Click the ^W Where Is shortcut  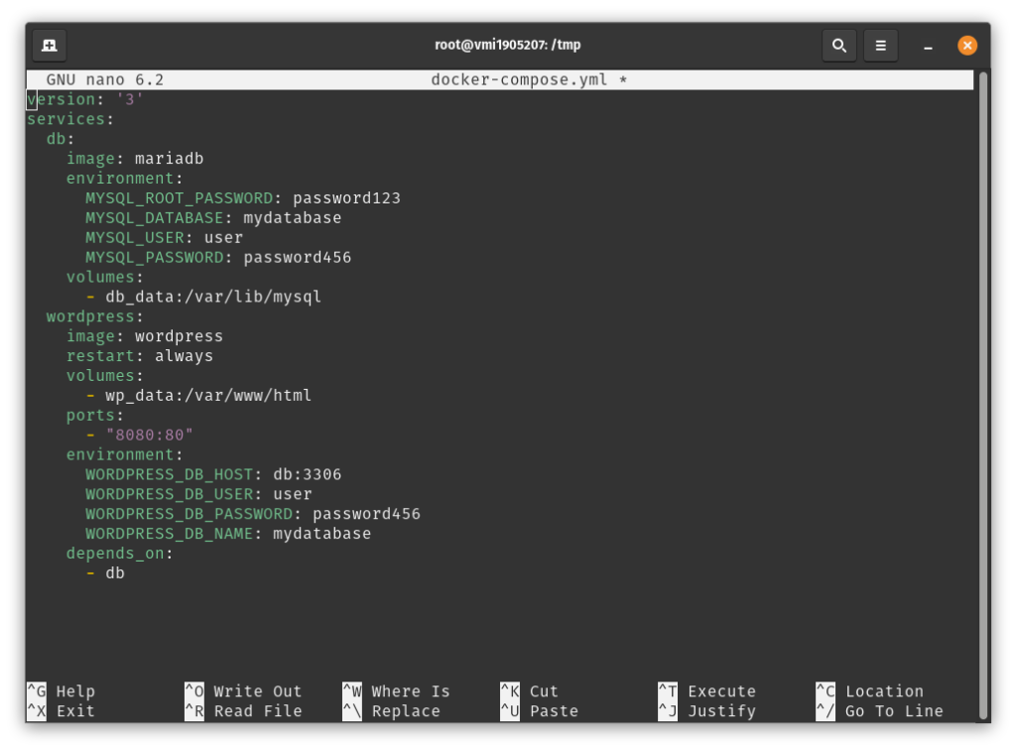tap(397, 691)
